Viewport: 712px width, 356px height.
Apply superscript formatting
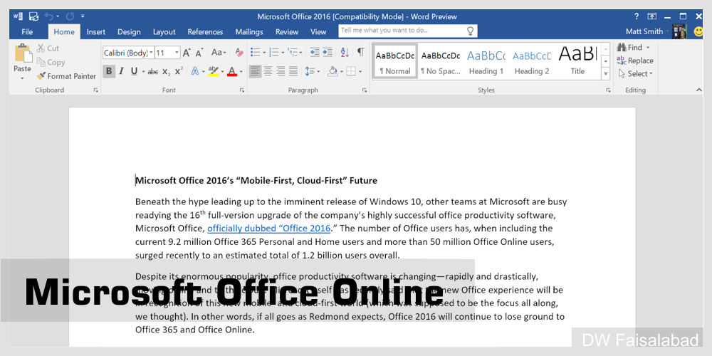tap(179, 71)
